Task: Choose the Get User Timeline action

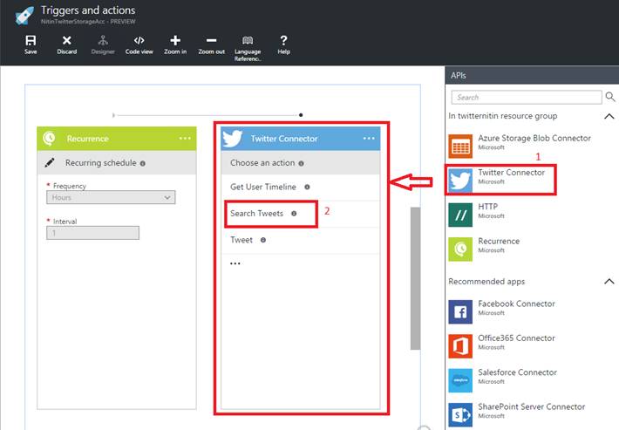Action: pyautogui.click(x=301, y=187)
